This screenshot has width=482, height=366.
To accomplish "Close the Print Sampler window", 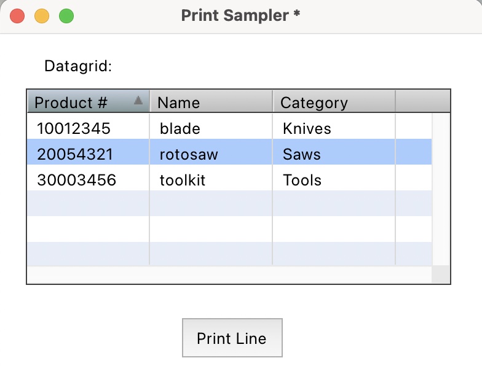I will click(x=17, y=16).
